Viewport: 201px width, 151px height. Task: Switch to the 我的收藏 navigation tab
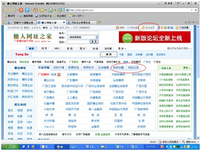tap(118, 68)
